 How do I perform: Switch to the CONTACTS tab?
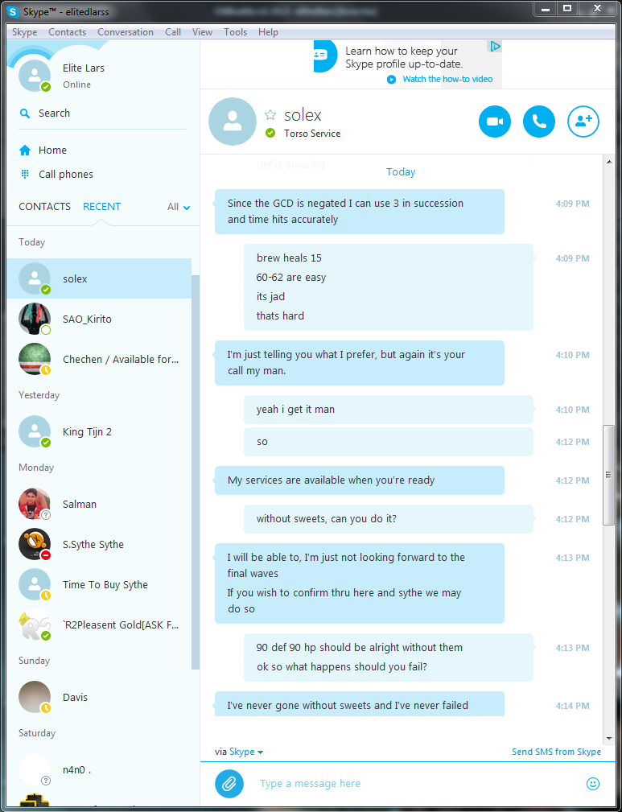[44, 206]
